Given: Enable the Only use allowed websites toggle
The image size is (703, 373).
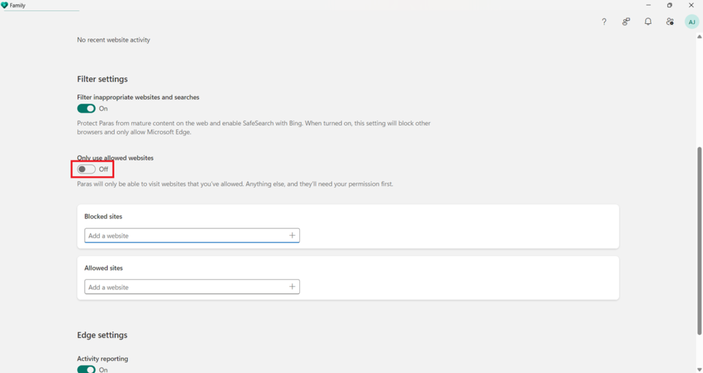Looking at the screenshot, I should pyautogui.click(x=86, y=169).
